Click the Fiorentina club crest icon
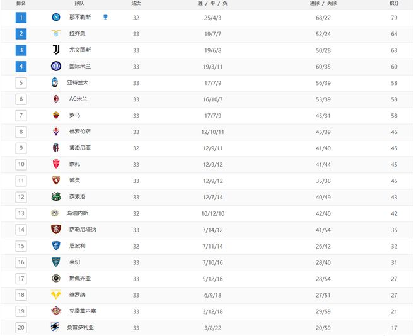 tap(55, 132)
